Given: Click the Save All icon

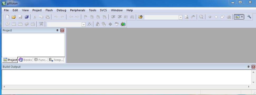Looking at the screenshot, I should pyautogui.click(x=26, y=17).
